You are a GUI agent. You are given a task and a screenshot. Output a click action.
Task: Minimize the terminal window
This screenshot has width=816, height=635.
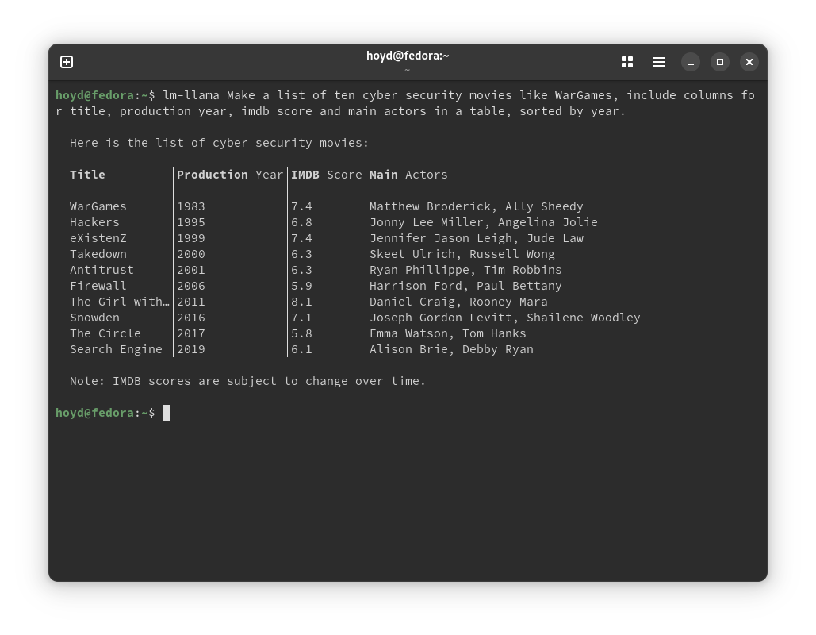coord(691,62)
